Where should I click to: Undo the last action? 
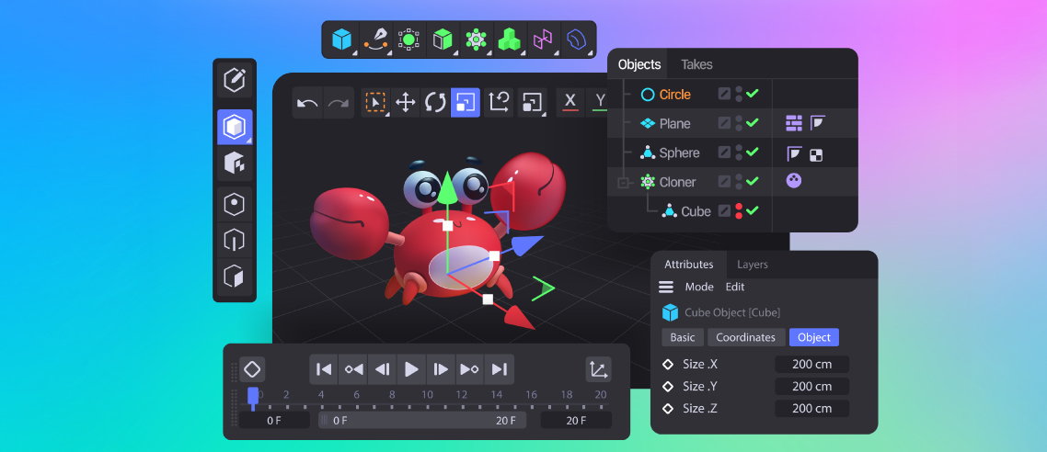[308, 103]
